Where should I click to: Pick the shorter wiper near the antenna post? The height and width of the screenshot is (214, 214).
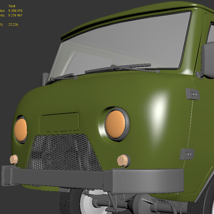[x=63, y=78]
